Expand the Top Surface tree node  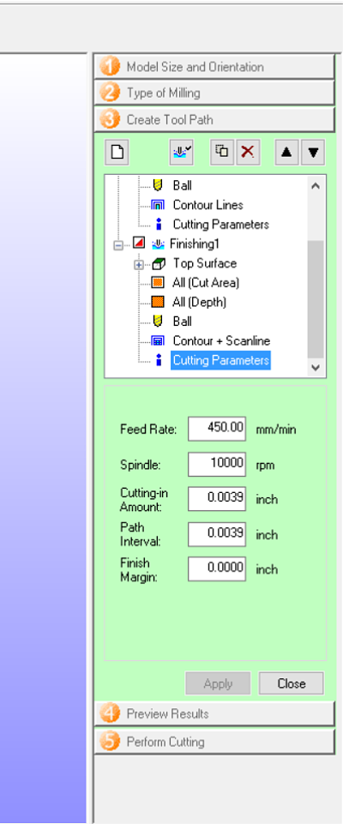tap(139, 264)
